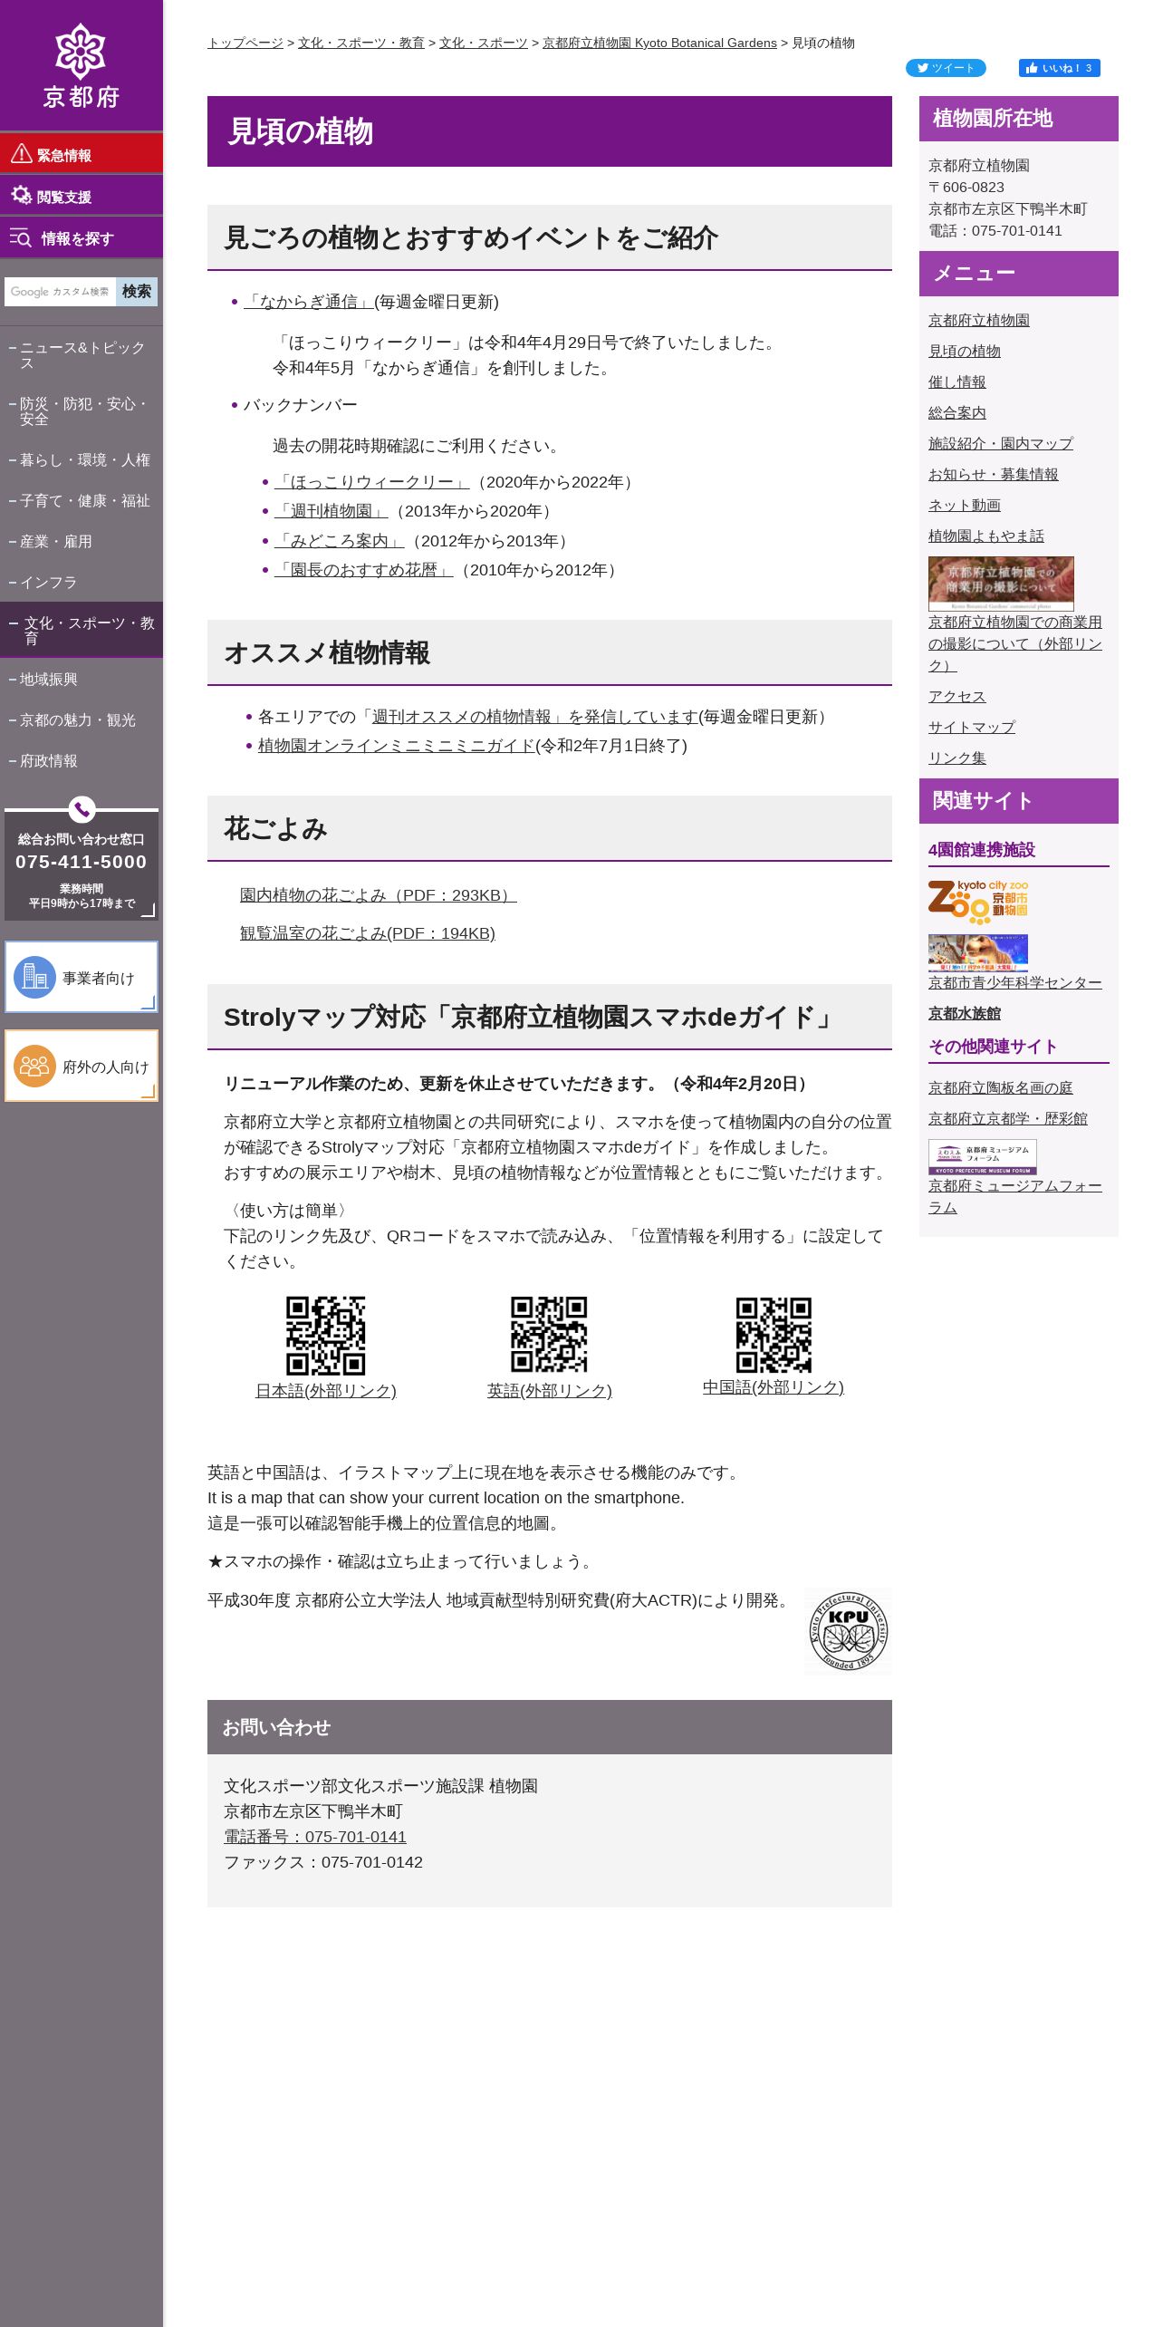Open 京都府ミュージアムフォーラム text link

click(x=1015, y=1197)
